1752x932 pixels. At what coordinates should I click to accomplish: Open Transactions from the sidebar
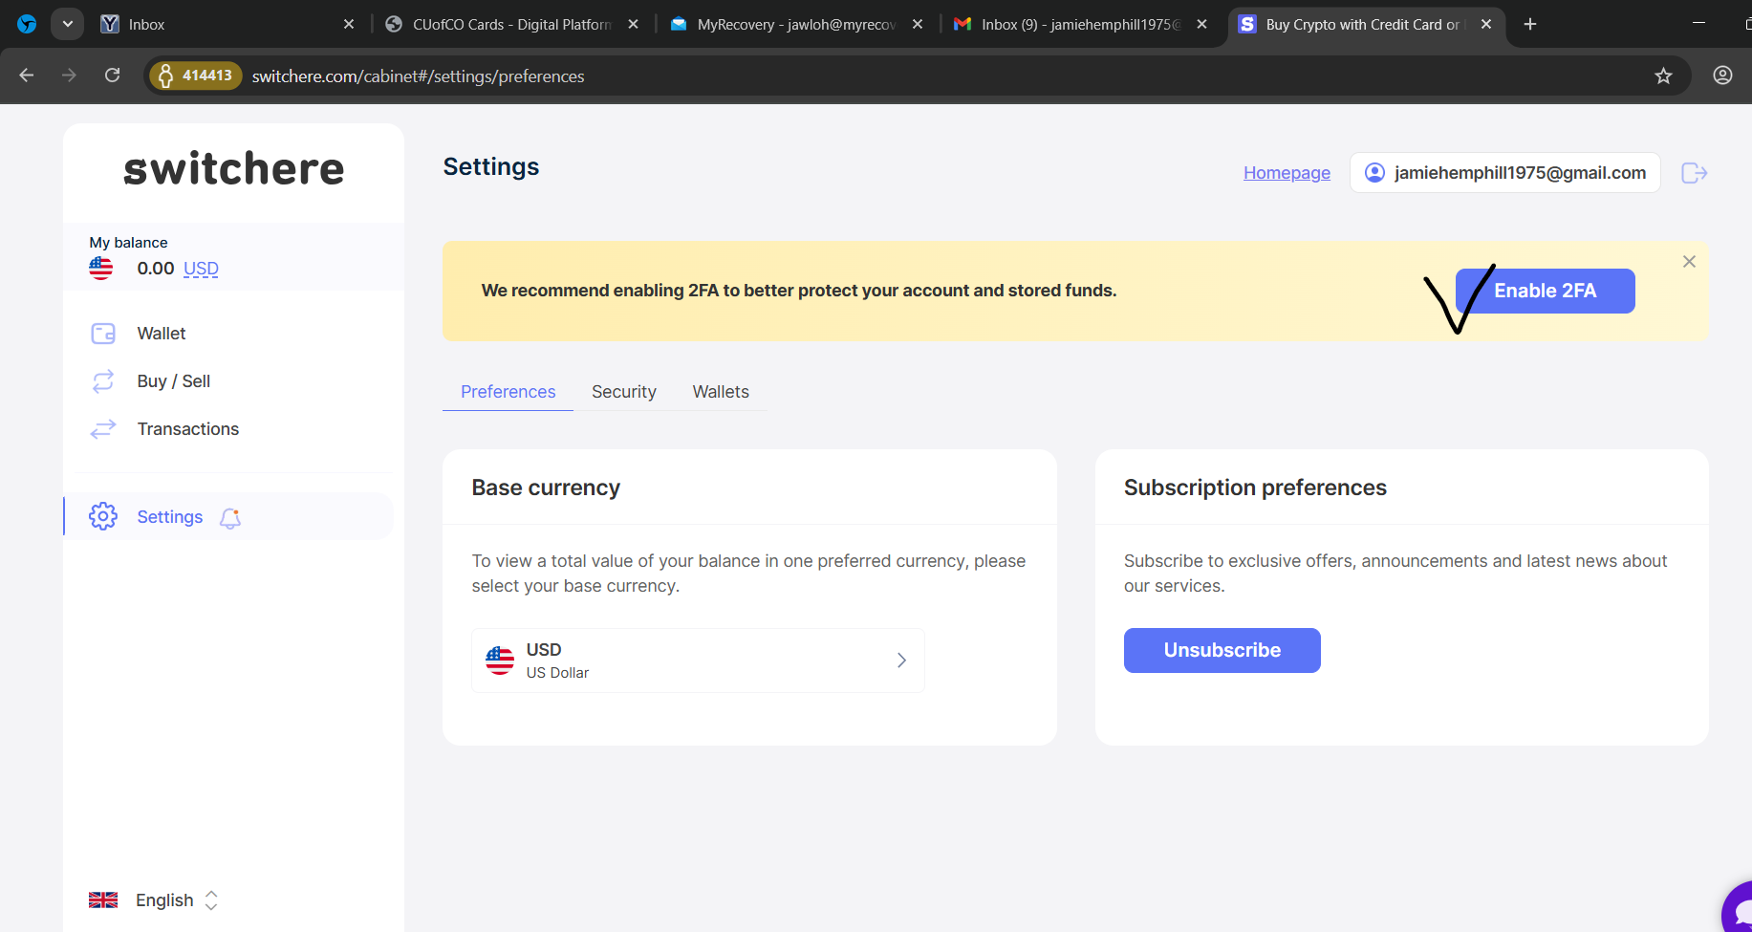[x=187, y=429]
